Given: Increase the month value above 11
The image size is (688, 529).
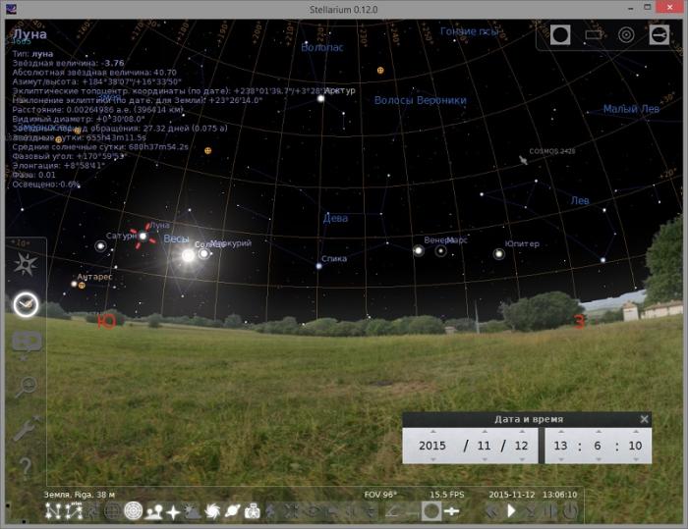Looking at the screenshot, I should 485,432.
